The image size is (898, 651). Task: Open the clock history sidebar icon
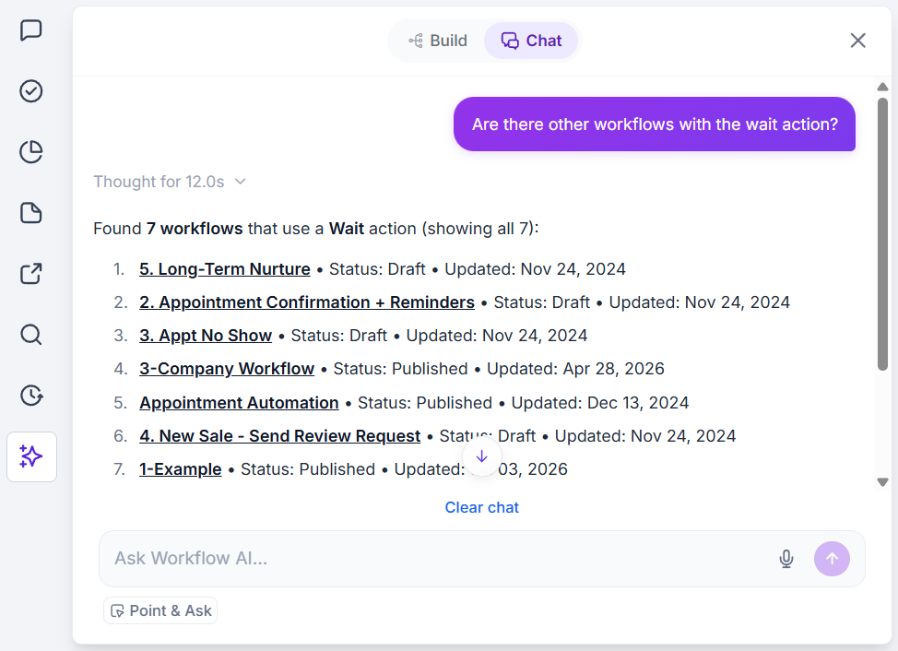click(x=31, y=395)
